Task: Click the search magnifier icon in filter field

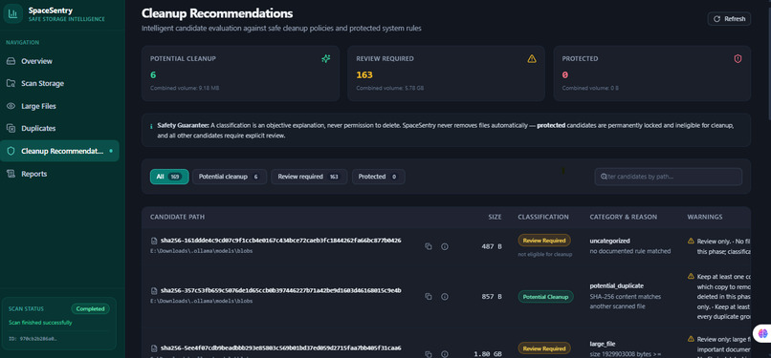Action: click(x=604, y=177)
